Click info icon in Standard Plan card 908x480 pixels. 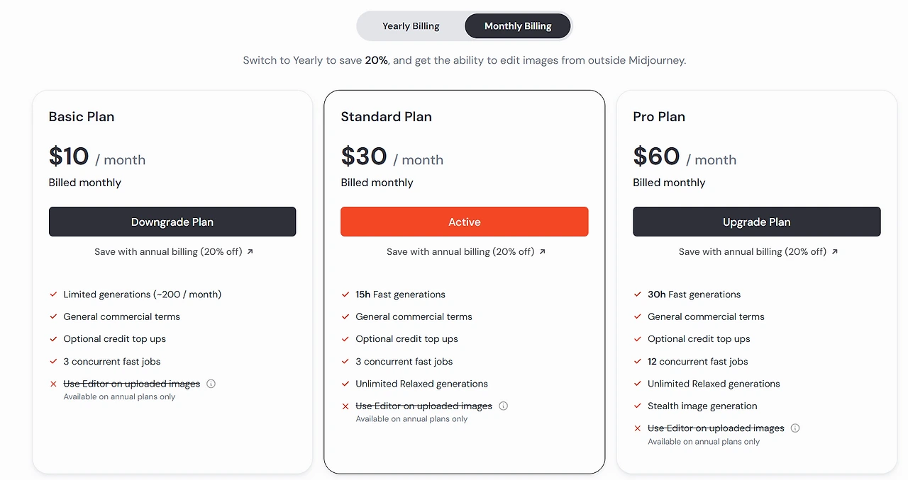(503, 406)
